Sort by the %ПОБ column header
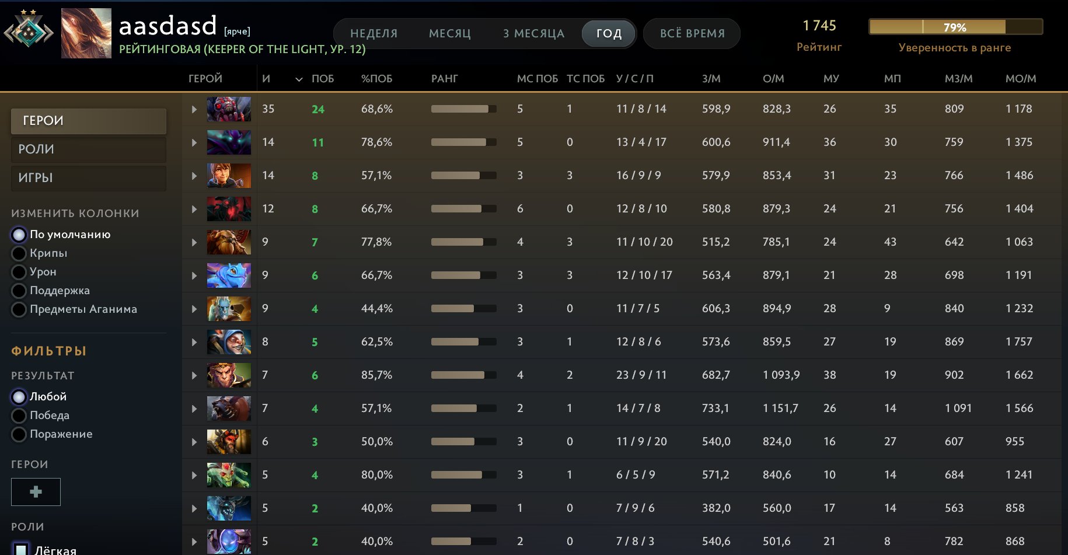This screenshot has height=555, width=1068. point(376,79)
